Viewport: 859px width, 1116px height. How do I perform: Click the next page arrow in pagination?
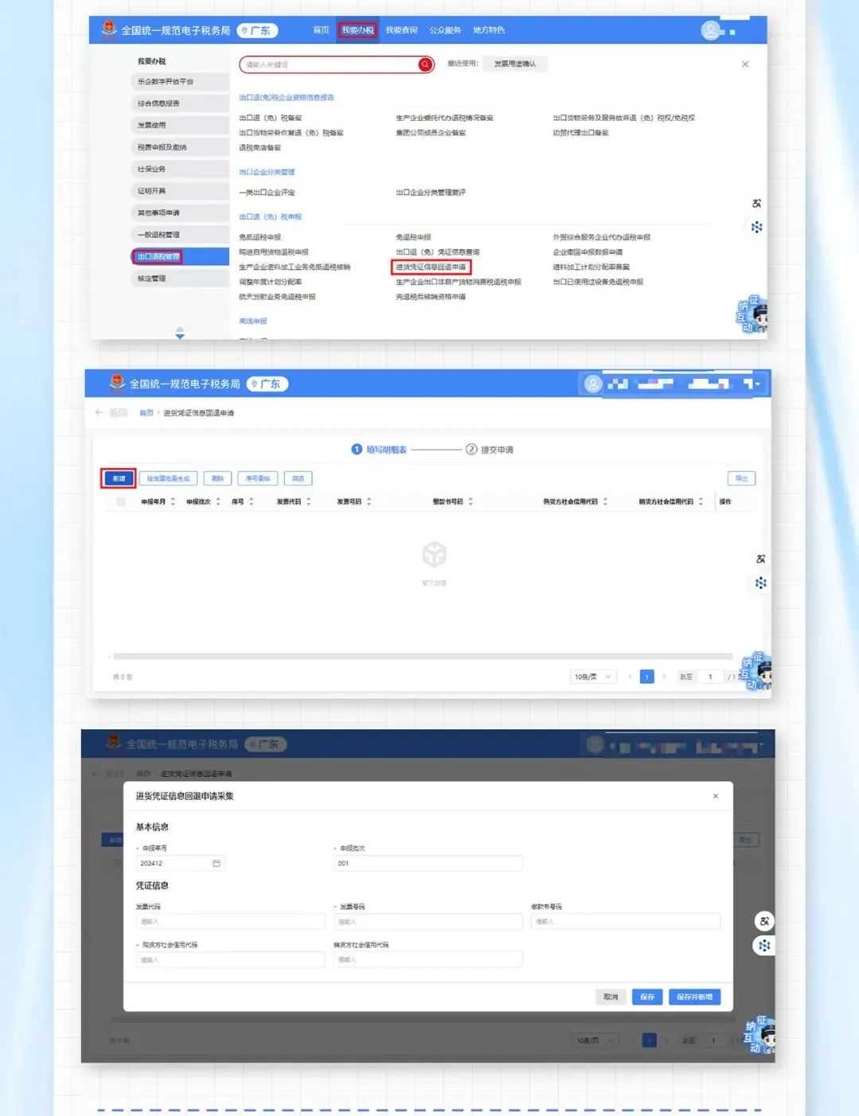point(664,677)
